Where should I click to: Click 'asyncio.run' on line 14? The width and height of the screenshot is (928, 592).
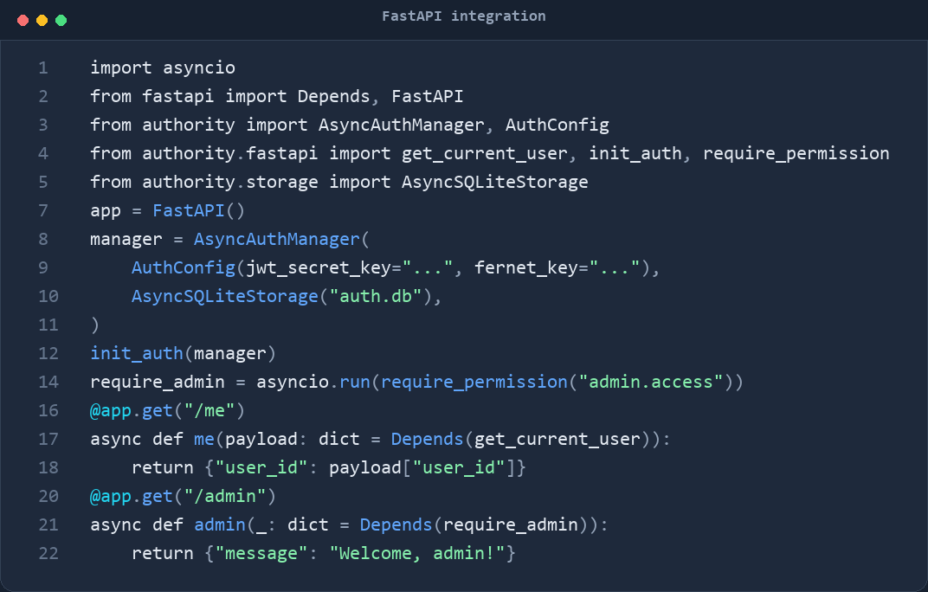(313, 382)
